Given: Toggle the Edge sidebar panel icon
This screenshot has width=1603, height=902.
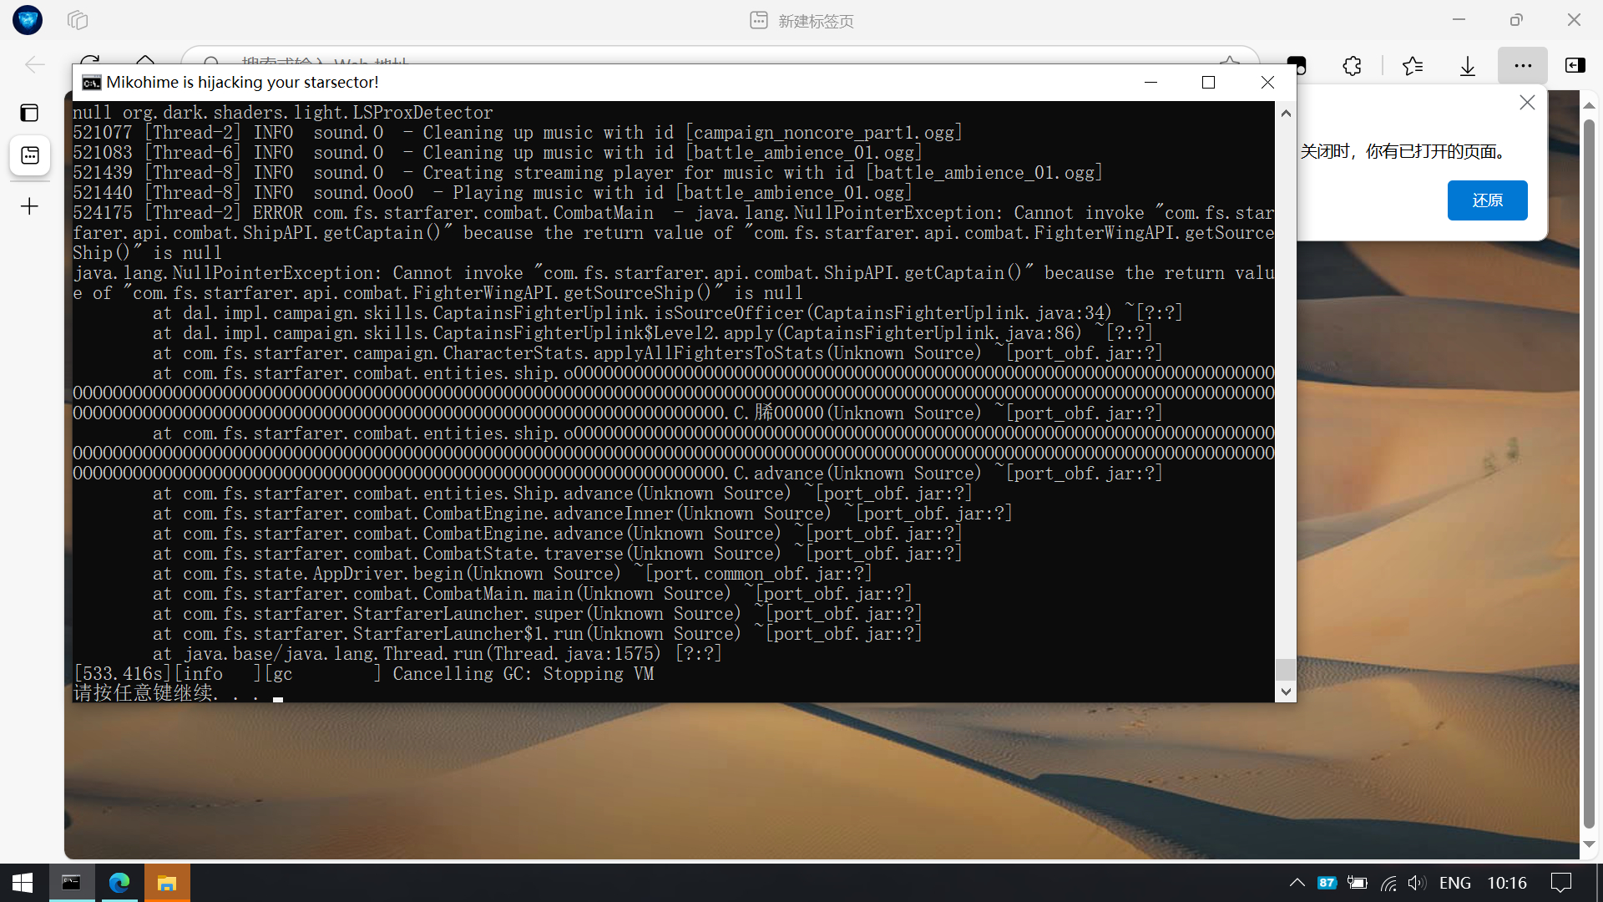Looking at the screenshot, I should (1575, 65).
